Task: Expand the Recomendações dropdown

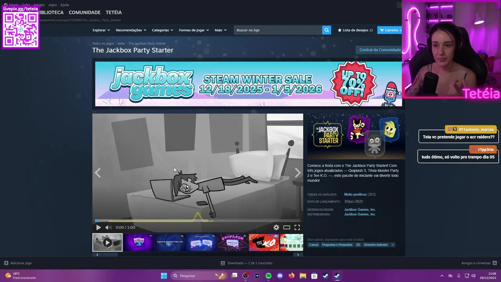Action: pyautogui.click(x=131, y=30)
